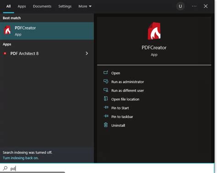Click the large PDFCreator logo in preview pane
Screen dimensions: 217x173
154,31
